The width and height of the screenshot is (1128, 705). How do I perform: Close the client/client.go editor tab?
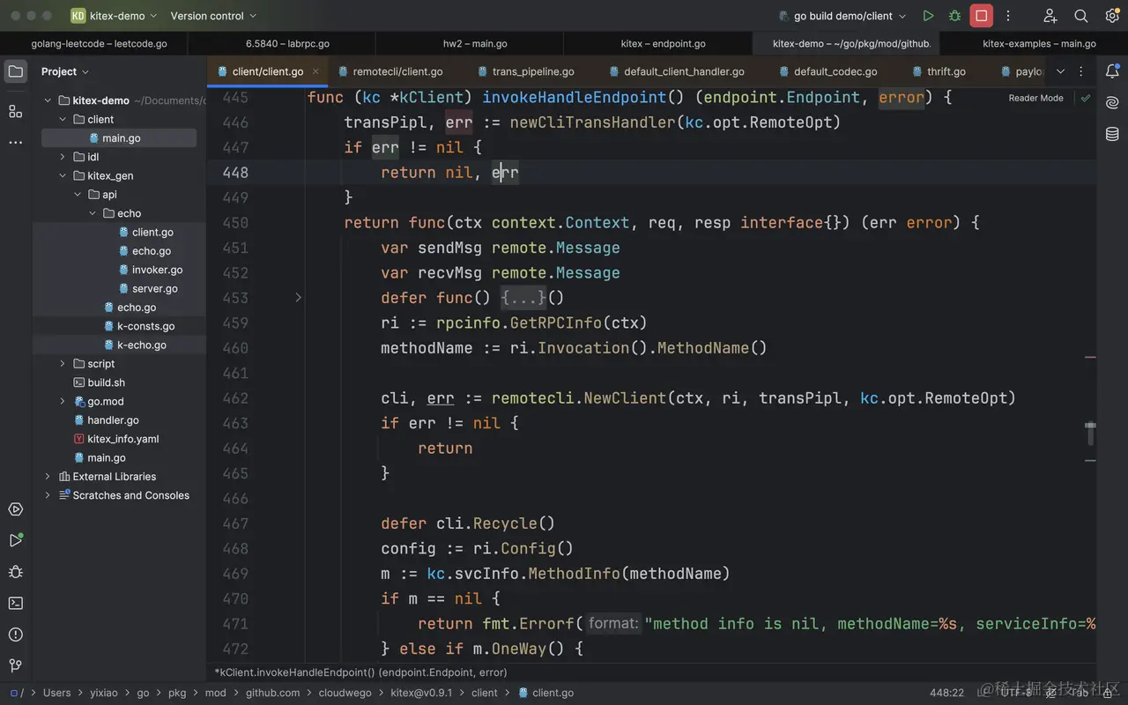pos(315,71)
